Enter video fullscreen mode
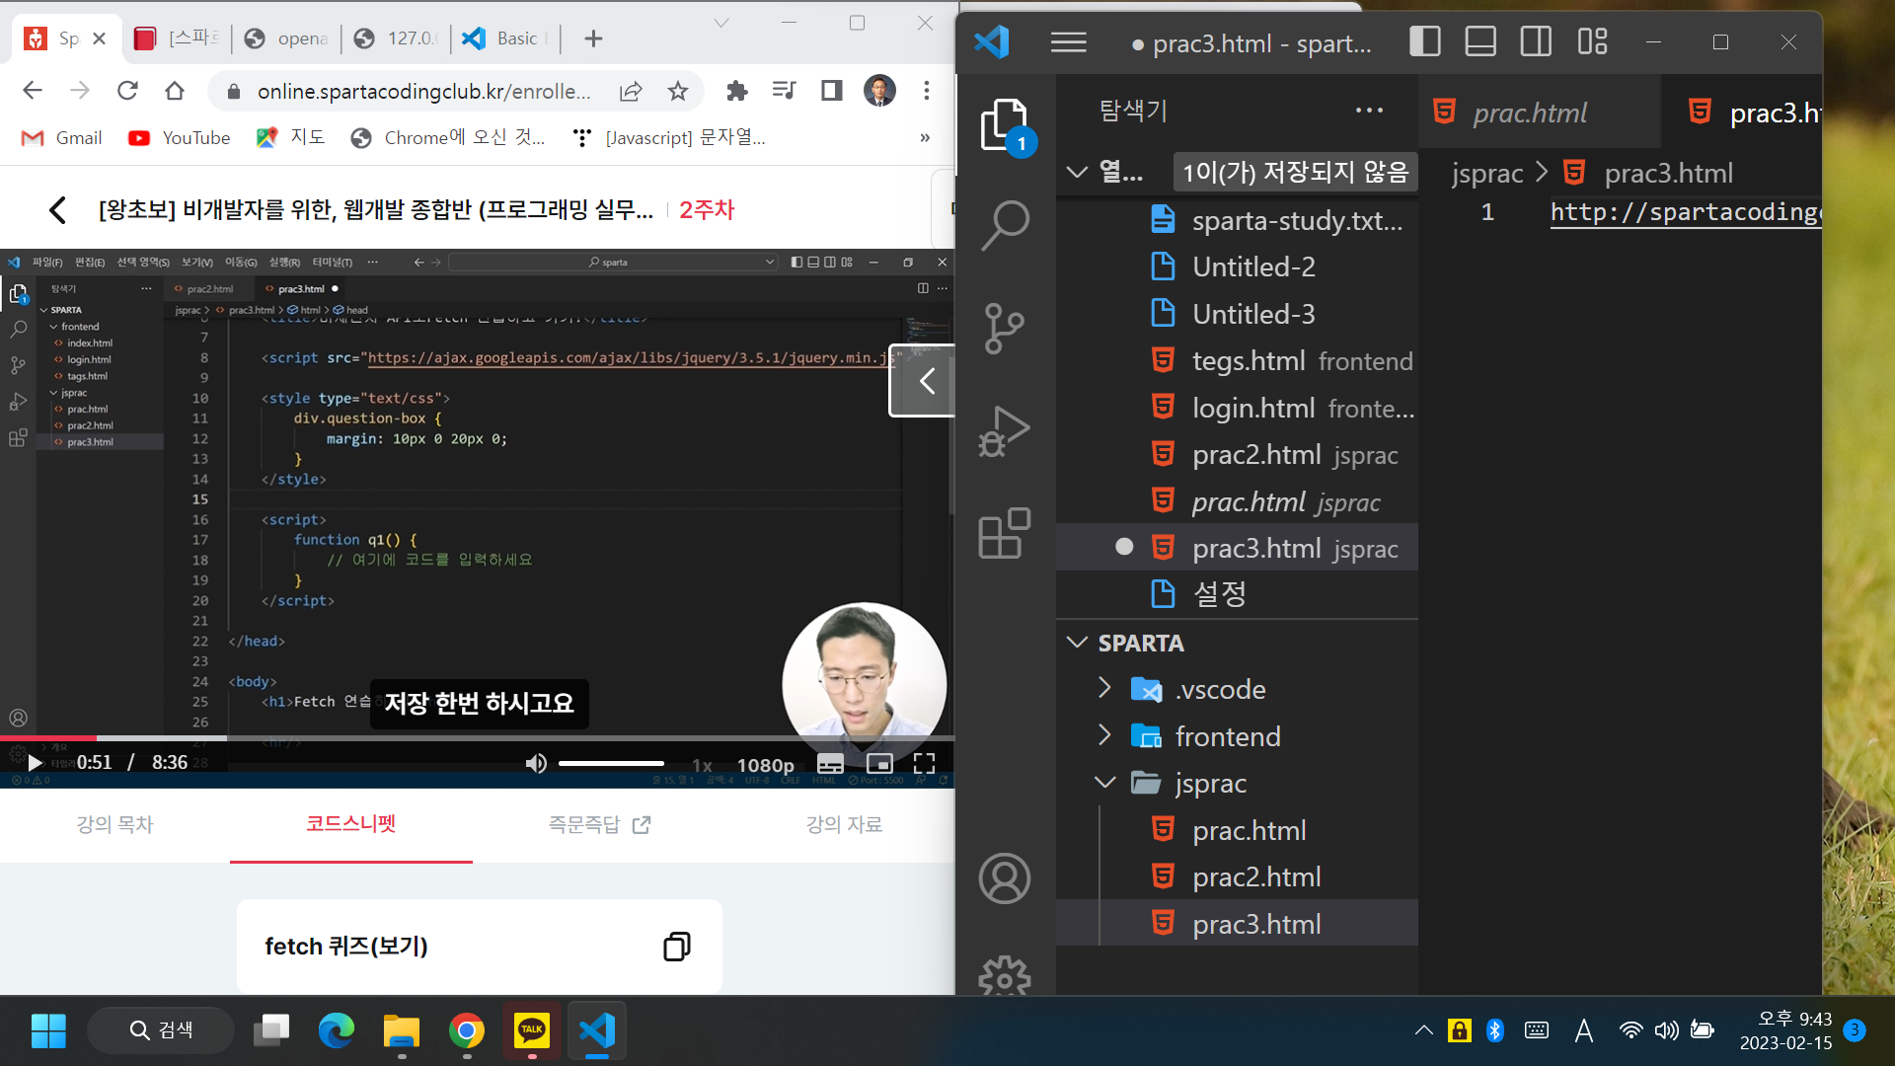Screen dimensions: 1895x1066 (924, 763)
